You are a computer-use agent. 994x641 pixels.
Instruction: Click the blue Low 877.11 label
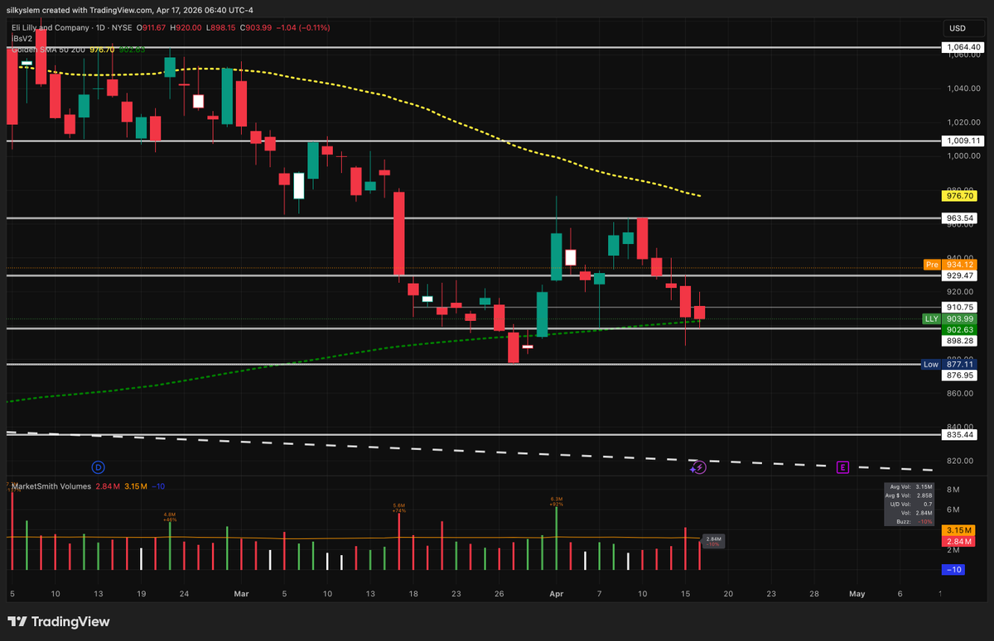tap(950, 364)
